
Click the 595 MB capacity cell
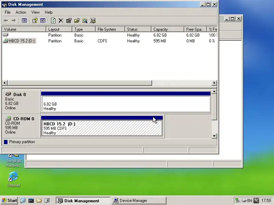[x=160, y=41]
